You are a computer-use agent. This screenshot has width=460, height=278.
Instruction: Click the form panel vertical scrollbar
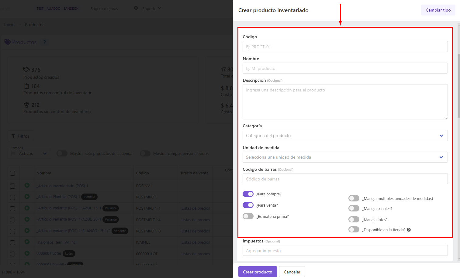coord(459,85)
